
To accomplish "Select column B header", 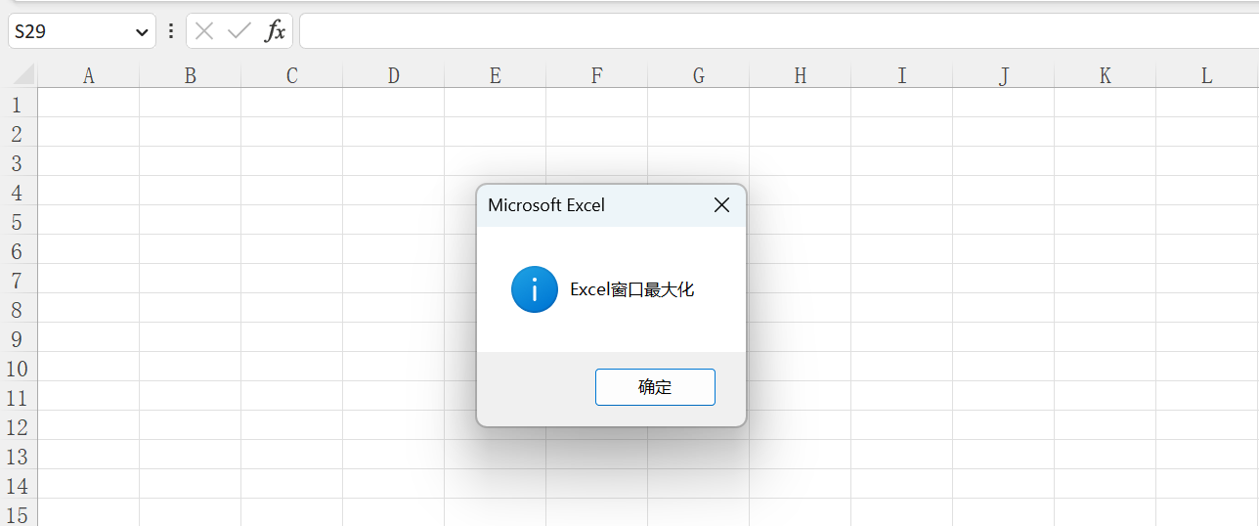I will coord(190,75).
